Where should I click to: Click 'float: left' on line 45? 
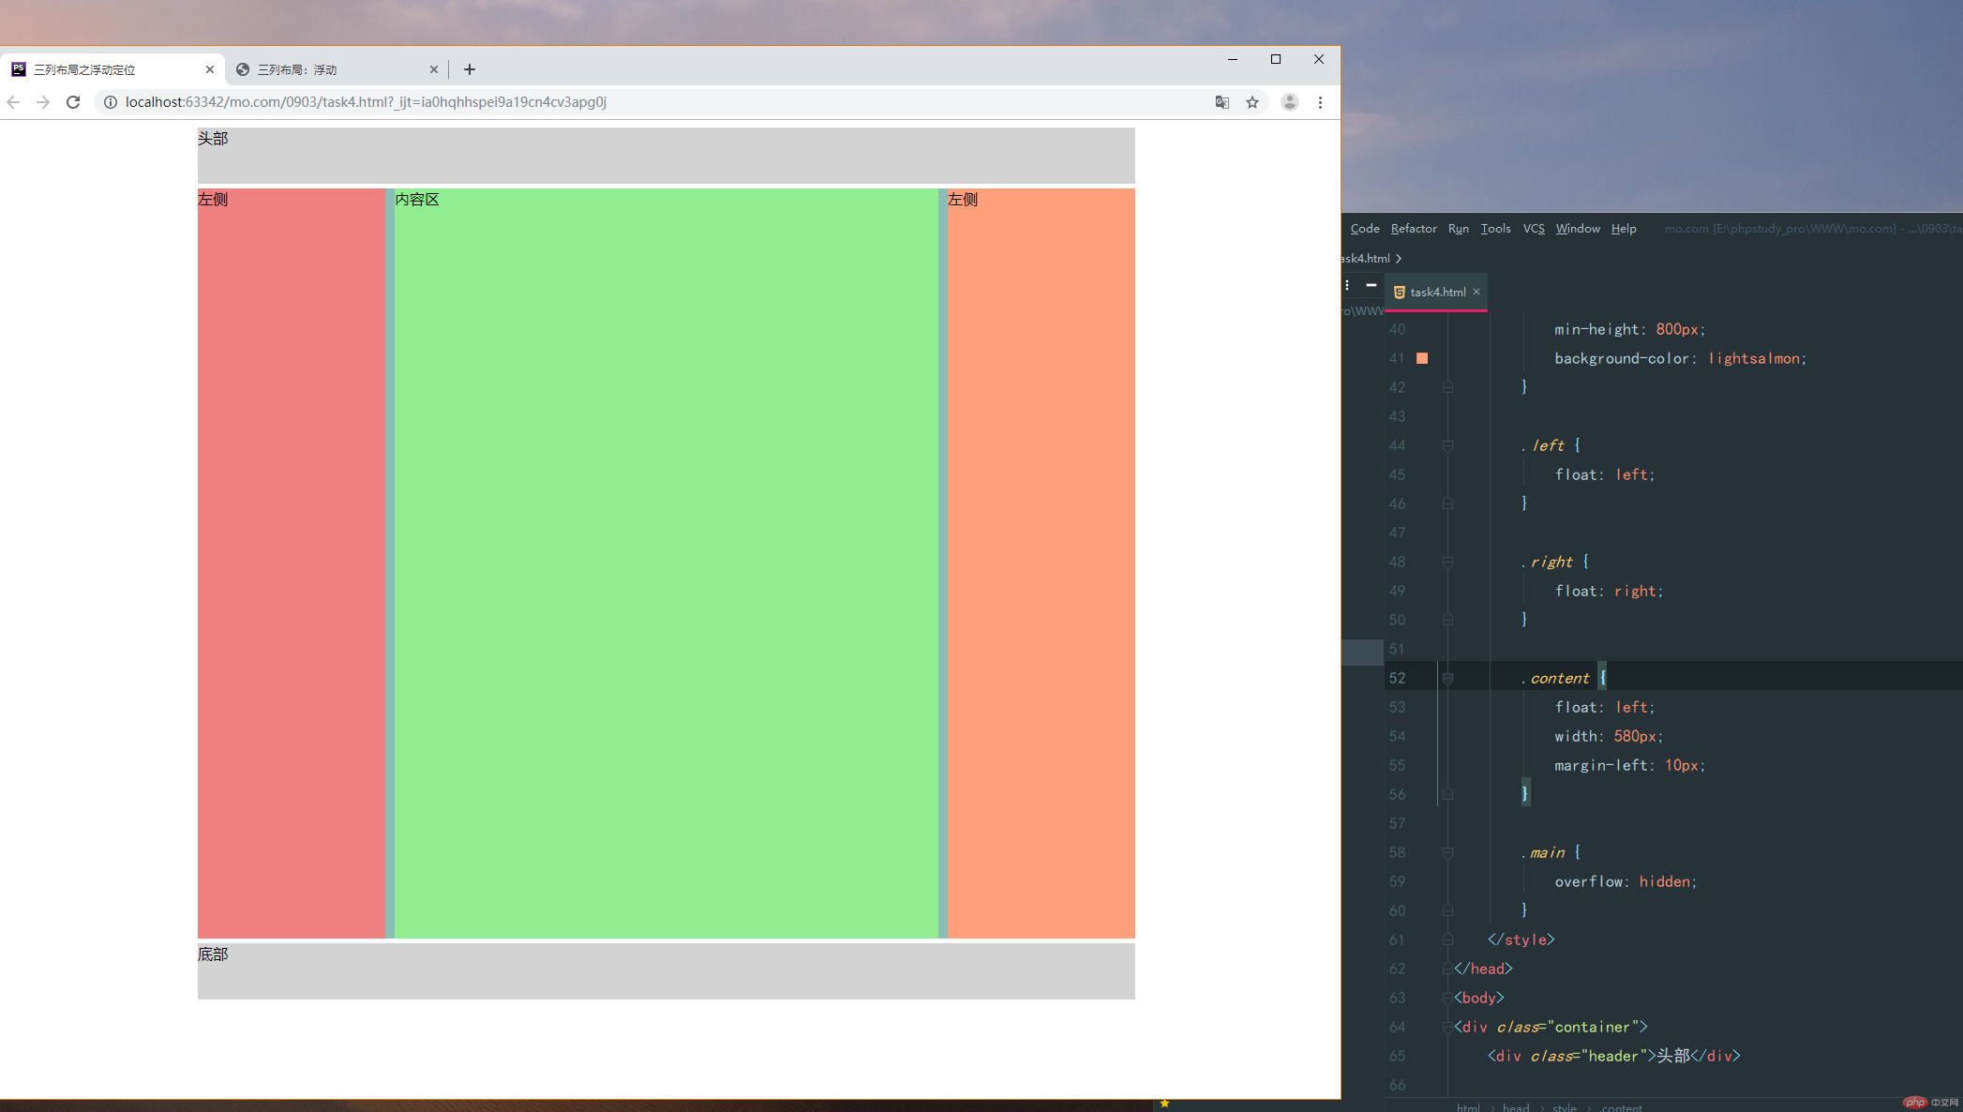click(x=1604, y=474)
